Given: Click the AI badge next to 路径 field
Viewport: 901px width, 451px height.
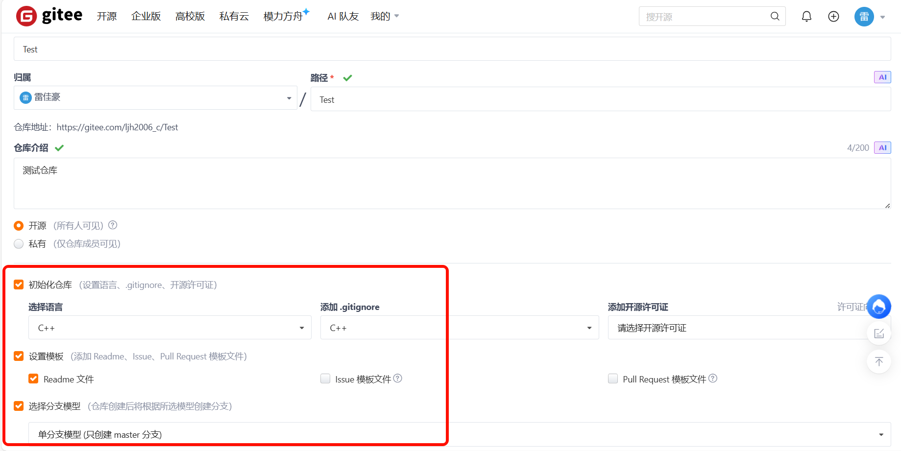Looking at the screenshot, I should point(882,77).
